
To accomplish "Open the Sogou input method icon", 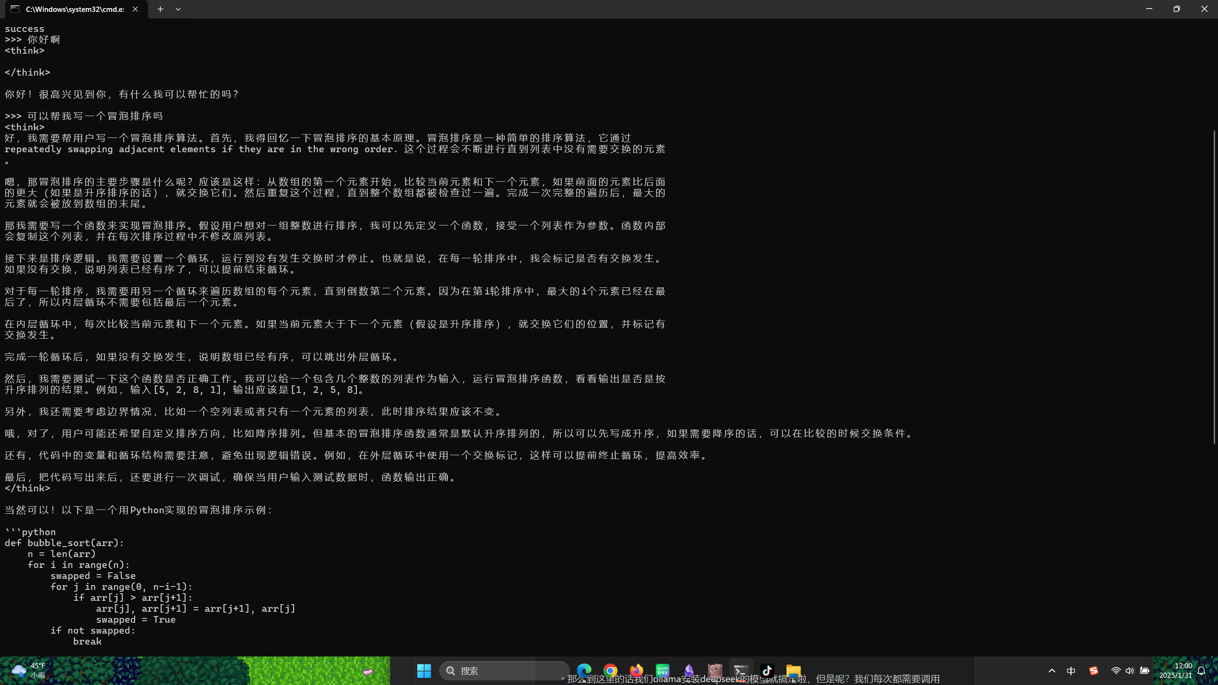I will tap(1093, 671).
